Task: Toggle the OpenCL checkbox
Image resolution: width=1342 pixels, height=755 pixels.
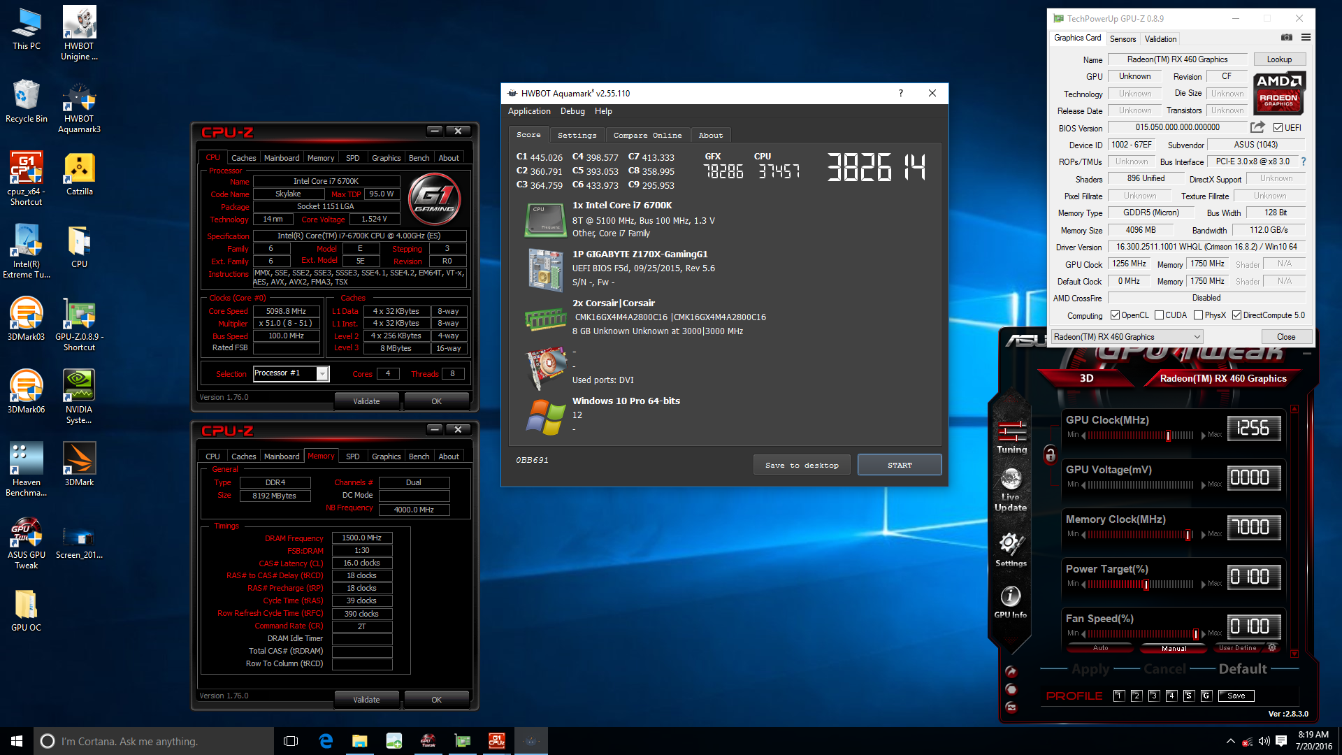Action: coord(1115,315)
